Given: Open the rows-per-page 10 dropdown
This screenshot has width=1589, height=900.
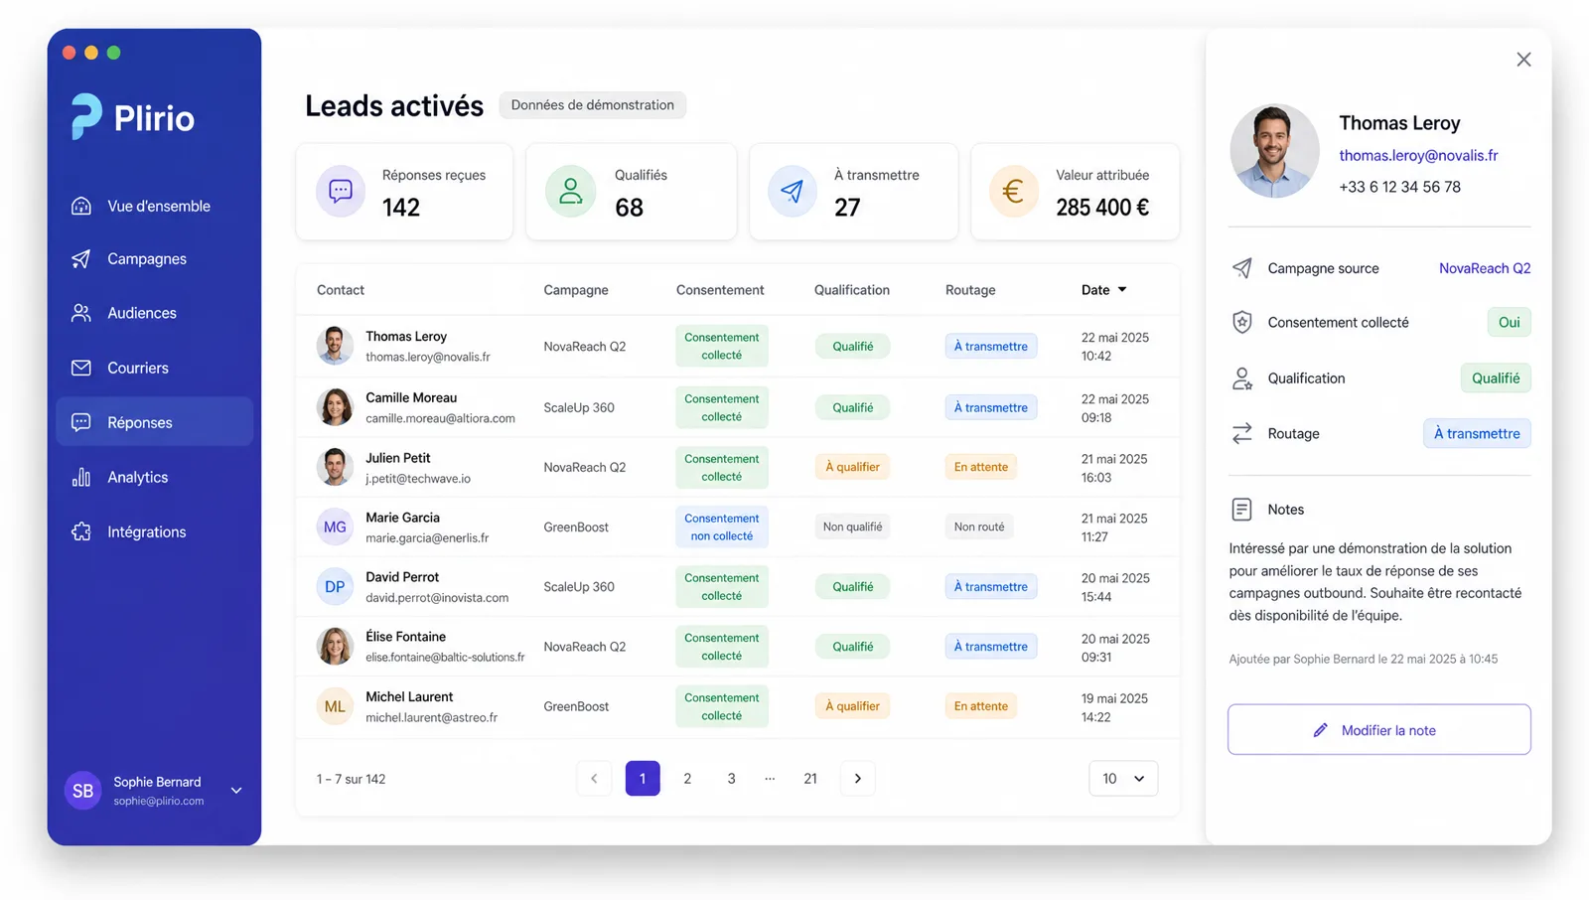Looking at the screenshot, I should 1123,779.
